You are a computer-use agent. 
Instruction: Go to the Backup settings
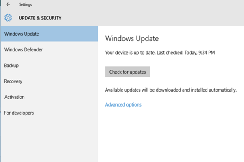11,65
